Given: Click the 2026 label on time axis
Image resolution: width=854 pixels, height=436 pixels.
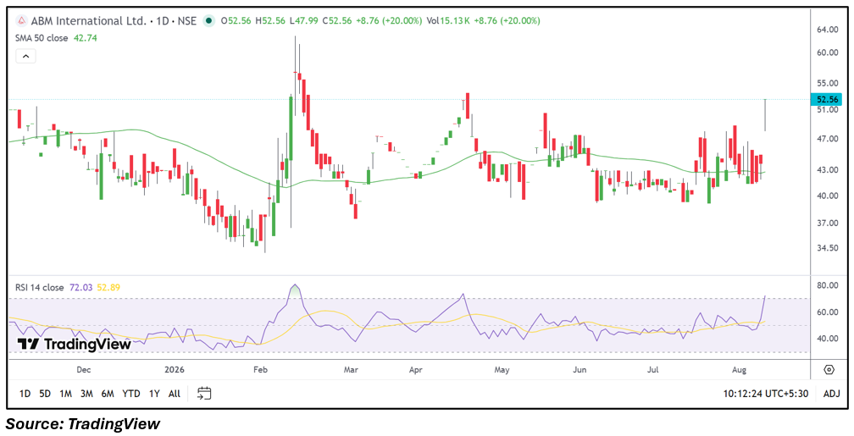Looking at the screenshot, I should [174, 370].
